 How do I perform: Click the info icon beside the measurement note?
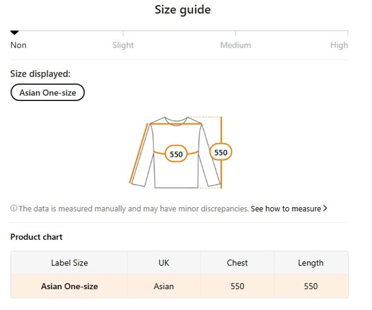coord(13,208)
